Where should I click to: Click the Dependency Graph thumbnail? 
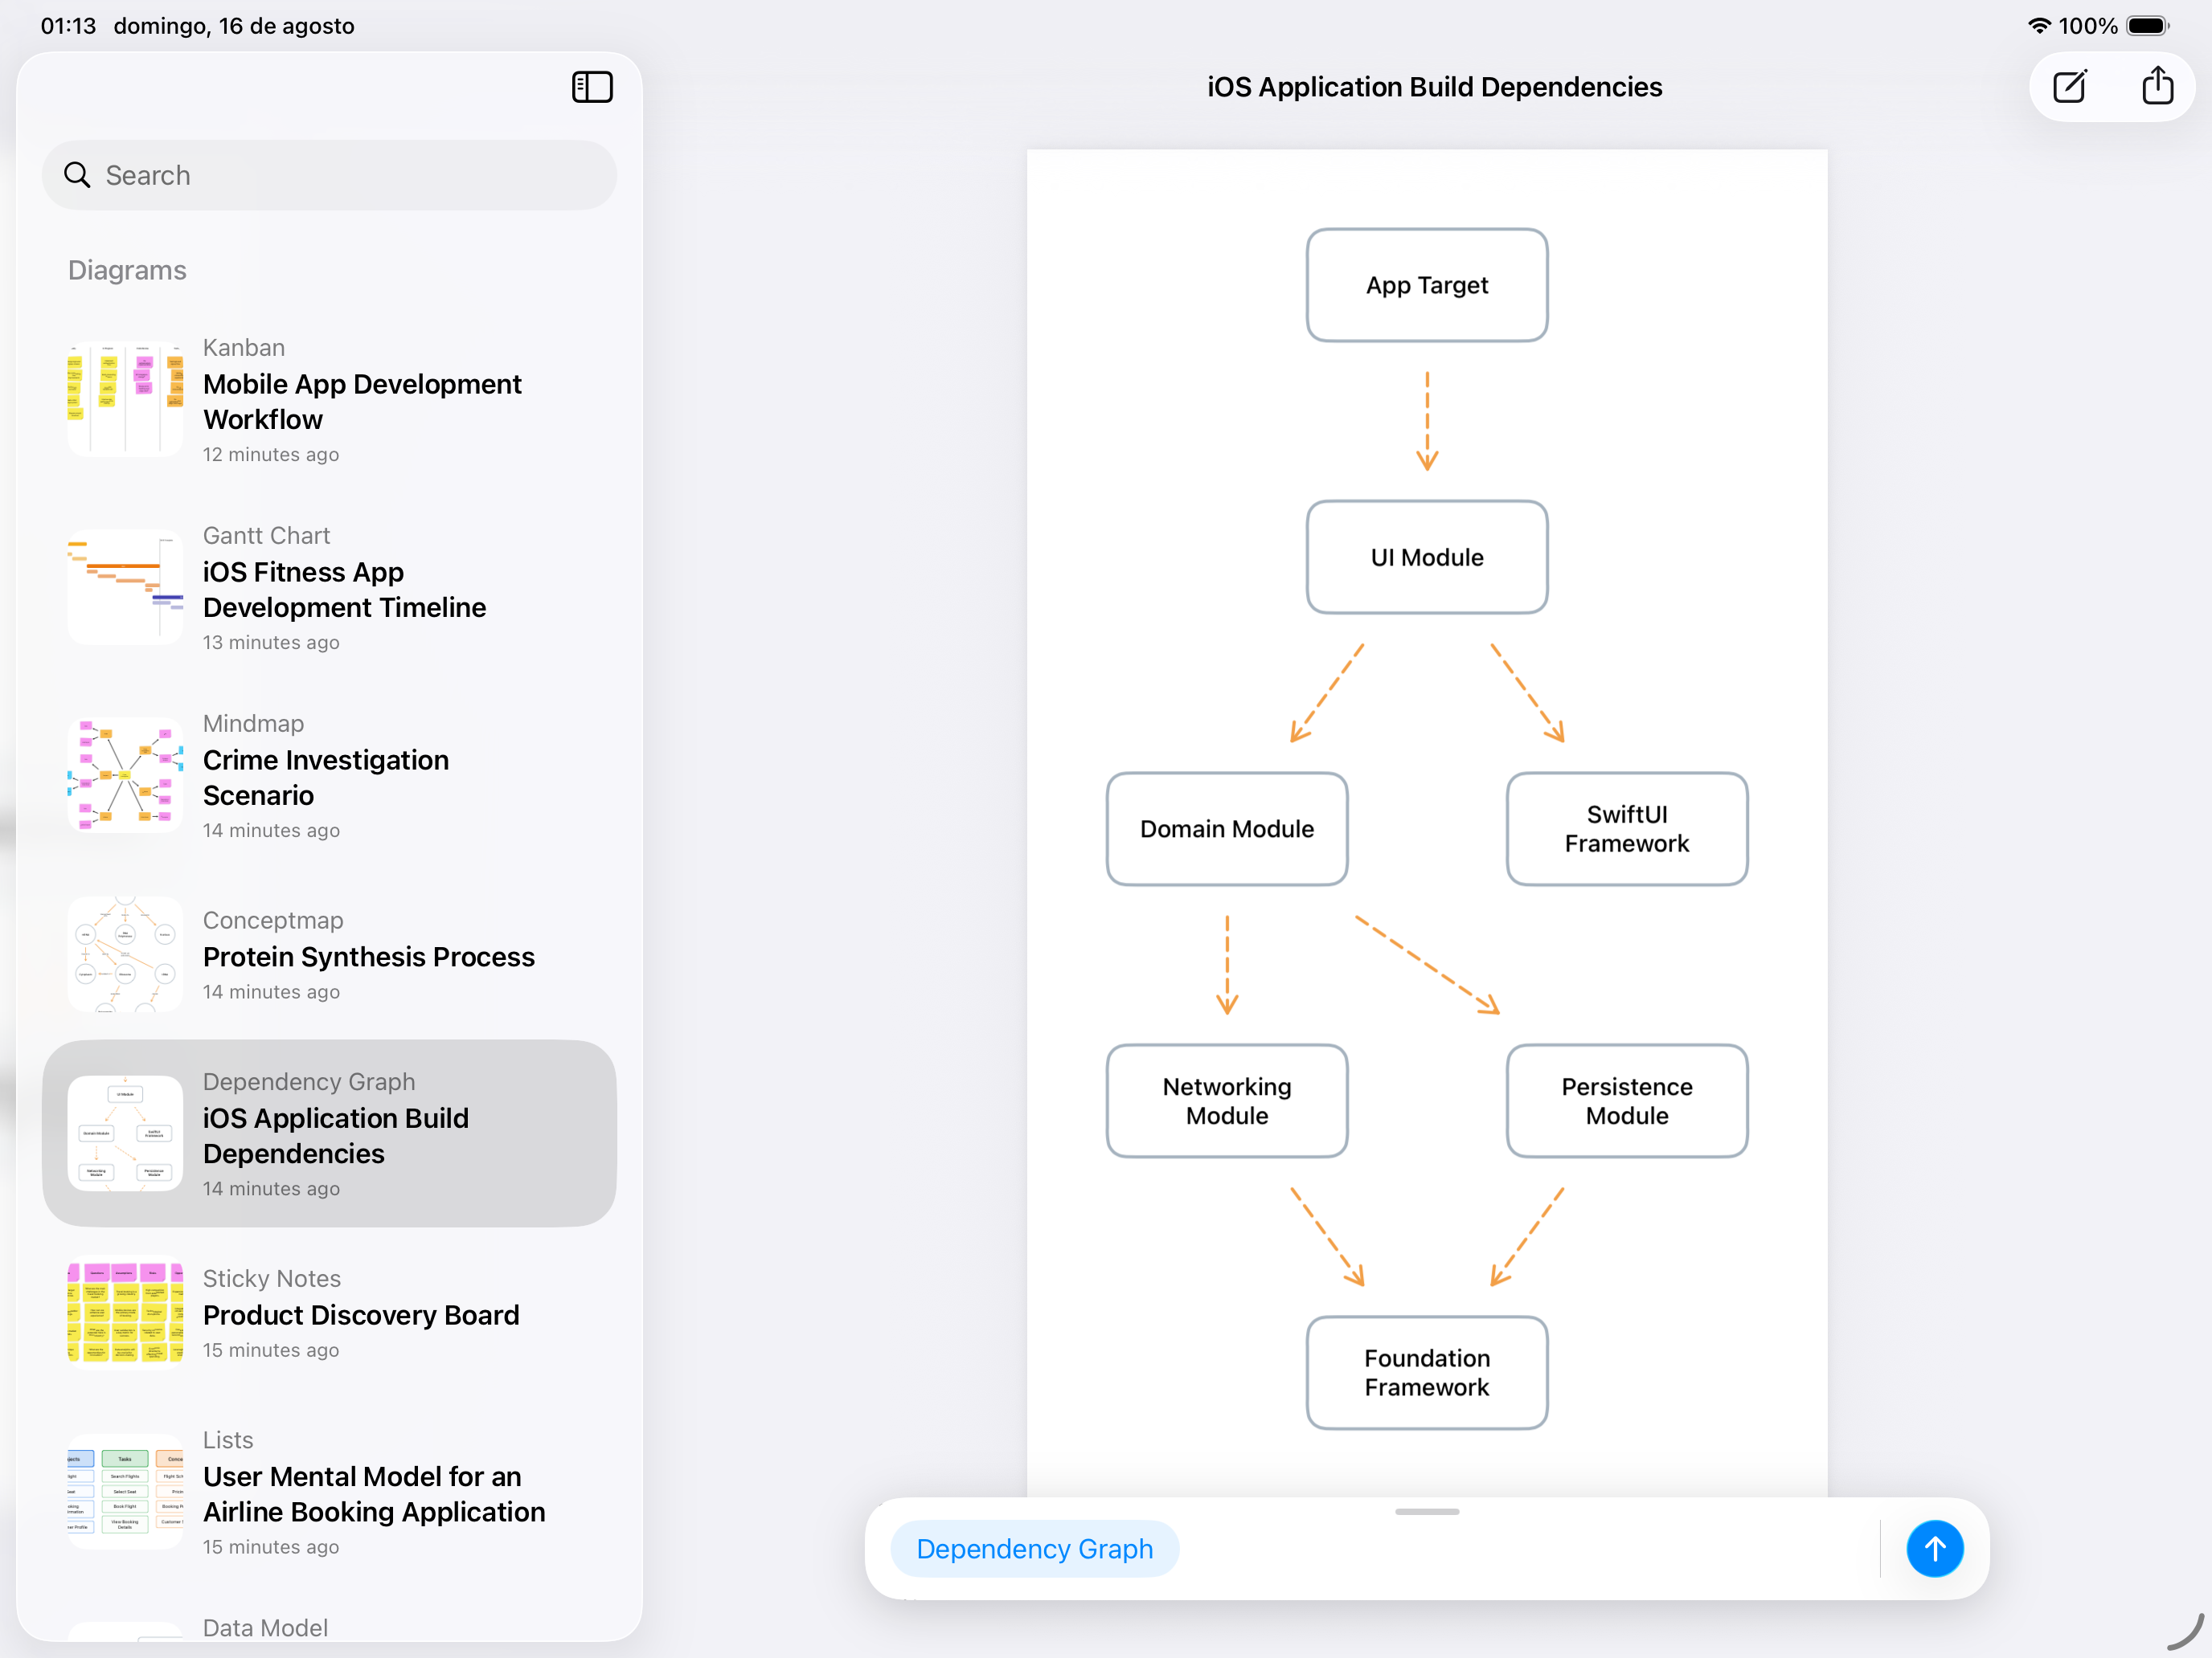(x=125, y=1133)
